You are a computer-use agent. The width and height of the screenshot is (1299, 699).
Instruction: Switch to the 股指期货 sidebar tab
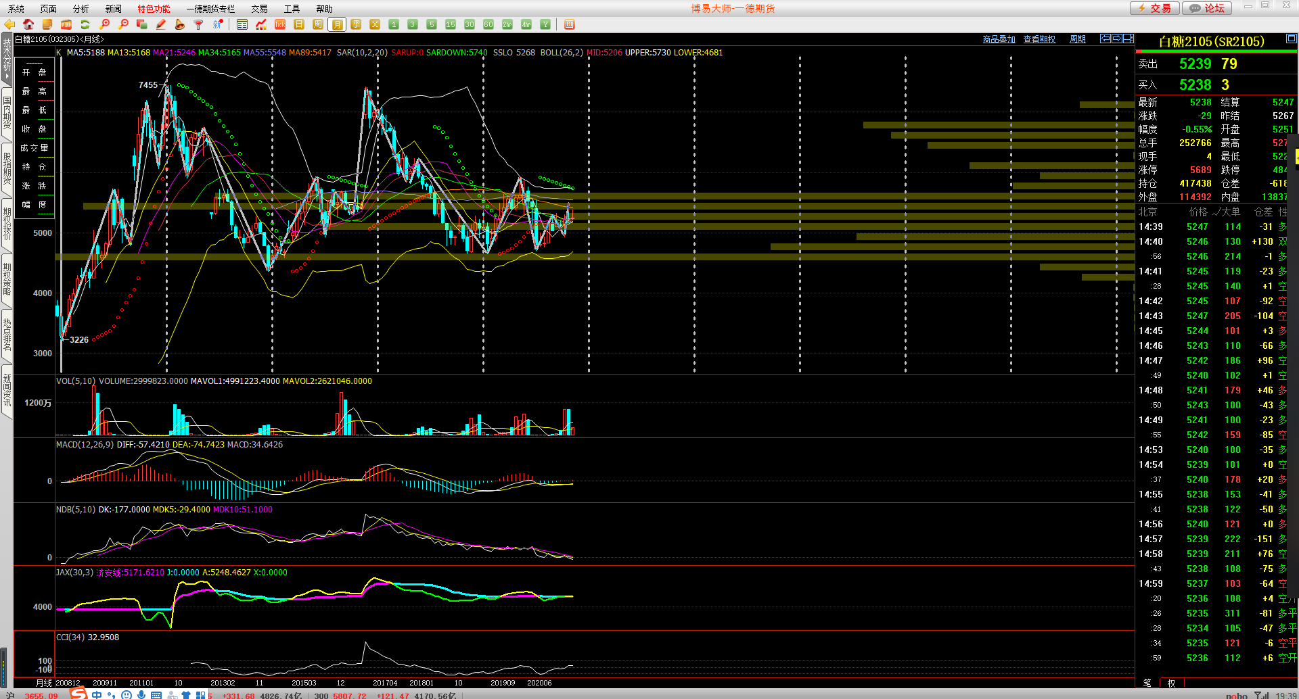(x=7, y=169)
